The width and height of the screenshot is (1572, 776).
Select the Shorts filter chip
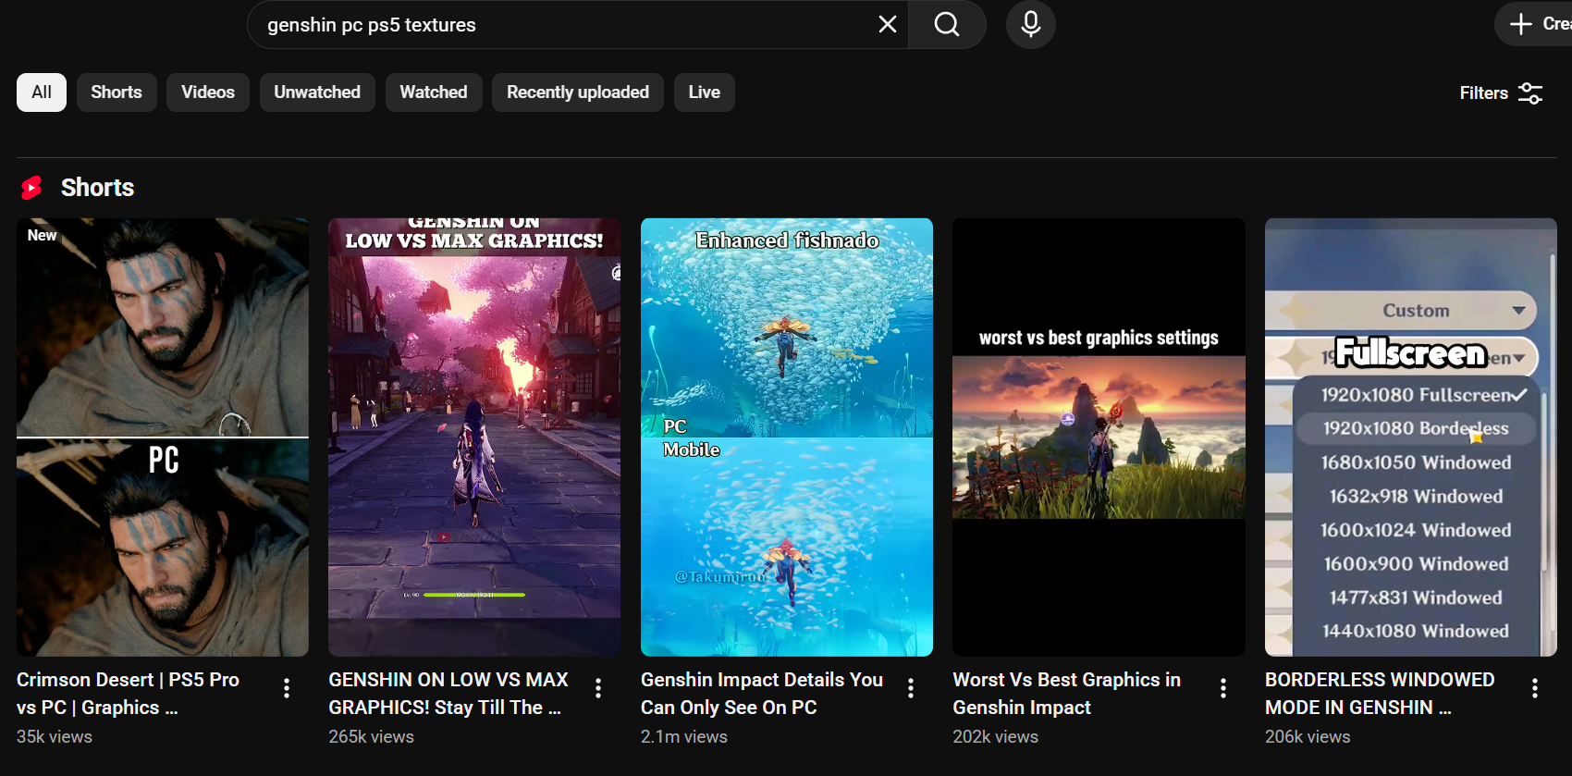(117, 92)
